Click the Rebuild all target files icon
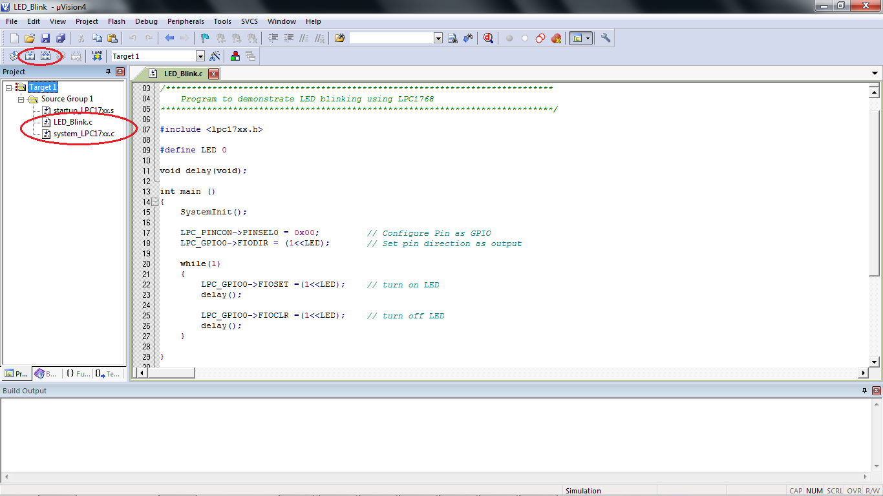The width and height of the screenshot is (883, 496). click(x=45, y=56)
